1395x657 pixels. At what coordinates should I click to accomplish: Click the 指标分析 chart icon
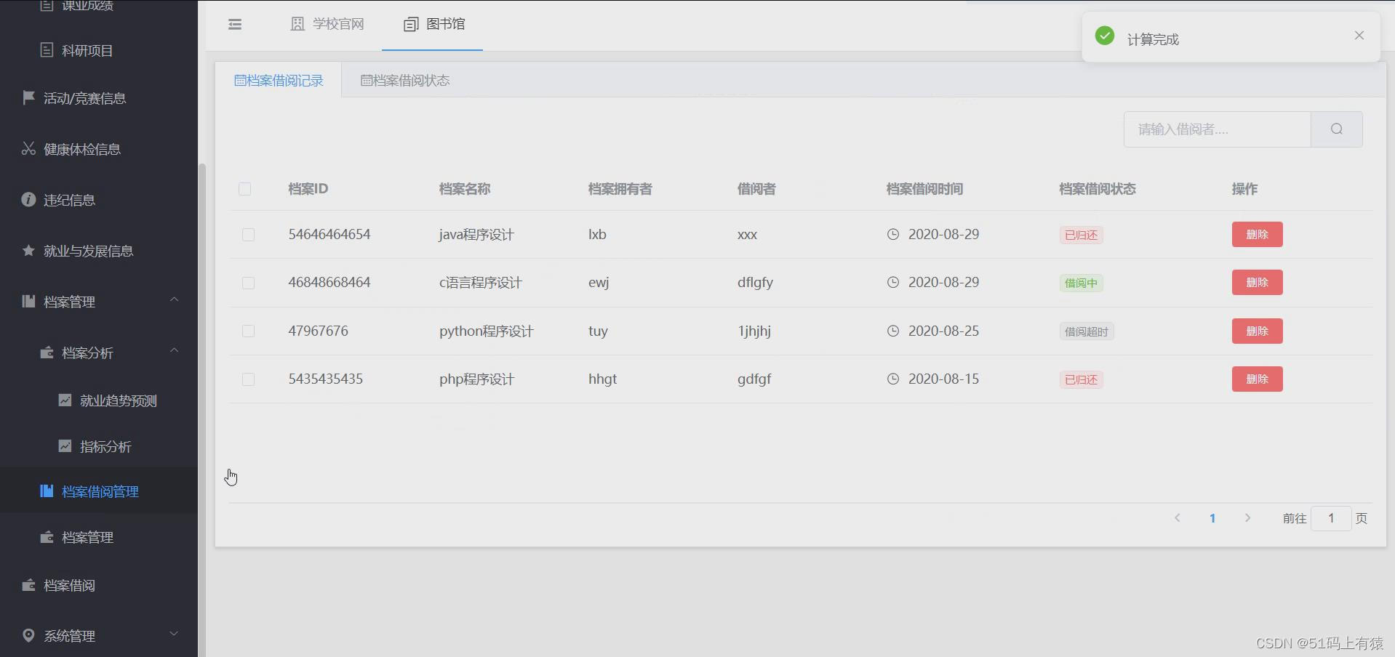point(65,446)
